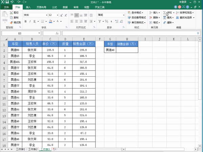
Task: Click the increase decimal places icon
Action: [117, 21]
